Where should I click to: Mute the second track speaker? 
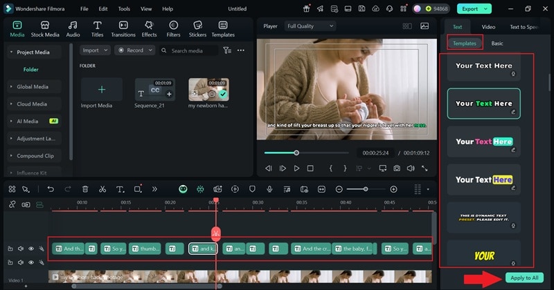(21, 262)
